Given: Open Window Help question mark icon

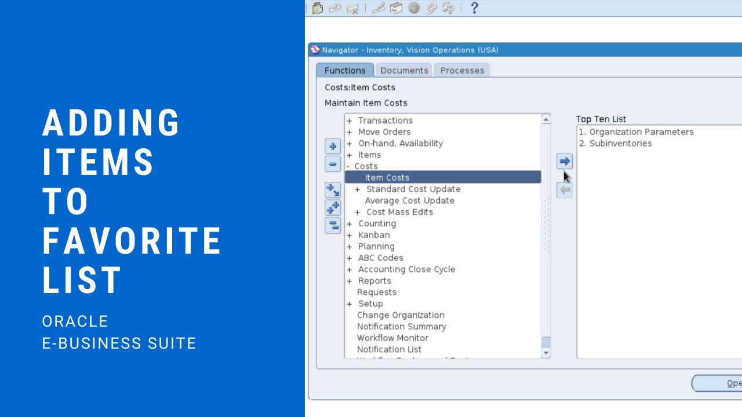Looking at the screenshot, I should tap(474, 8).
